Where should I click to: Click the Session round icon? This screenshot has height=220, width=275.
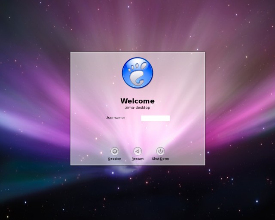point(115,151)
